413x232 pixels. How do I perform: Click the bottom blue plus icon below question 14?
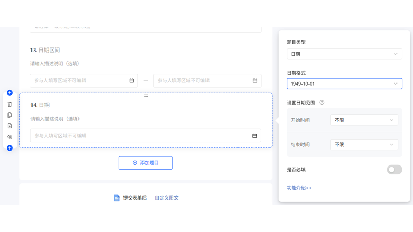click(9, 148)
